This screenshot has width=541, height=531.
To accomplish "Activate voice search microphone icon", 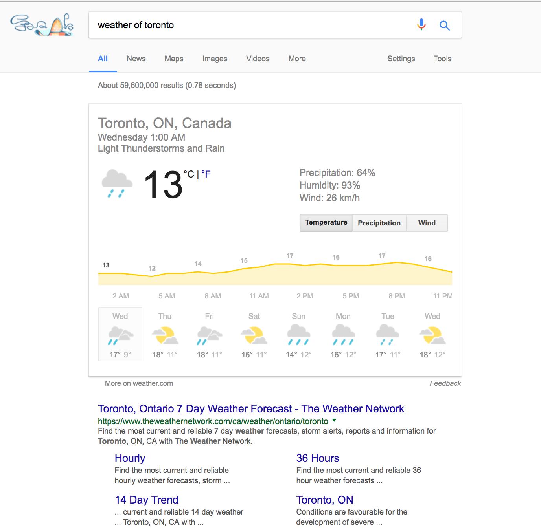I will pyautogui.click(x=421, y=25).
